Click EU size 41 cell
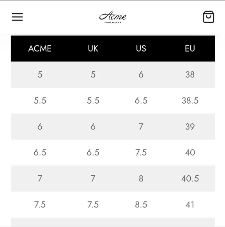The image size is (225, 227). pyautogui.click(x=190, y=205)
